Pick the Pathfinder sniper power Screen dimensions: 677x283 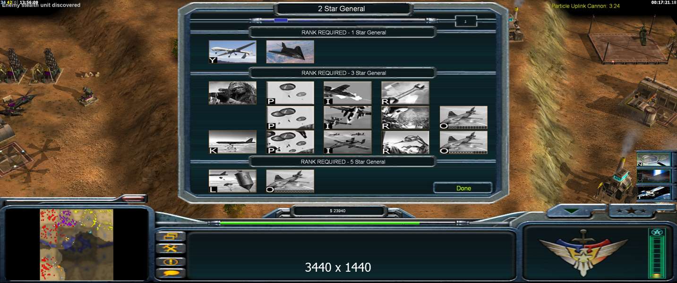[x=232, y=93]
